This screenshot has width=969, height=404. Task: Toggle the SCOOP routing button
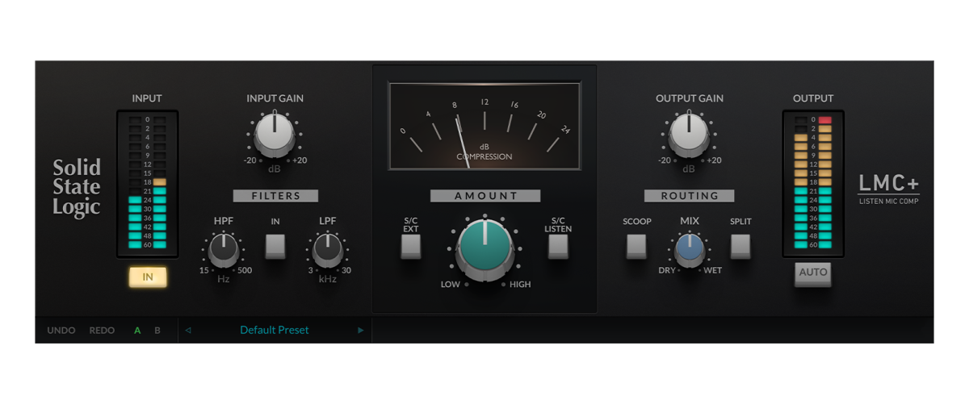(x=636, y=246)
